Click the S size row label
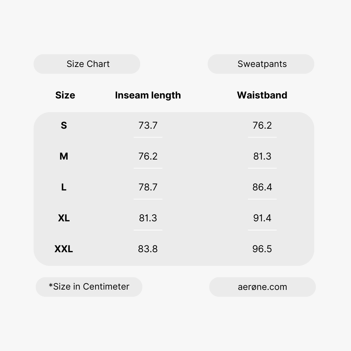 [x=64, y=125]
